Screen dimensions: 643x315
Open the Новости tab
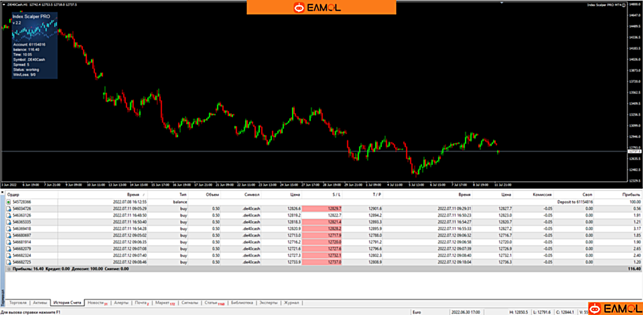click(x=97, y=303)
